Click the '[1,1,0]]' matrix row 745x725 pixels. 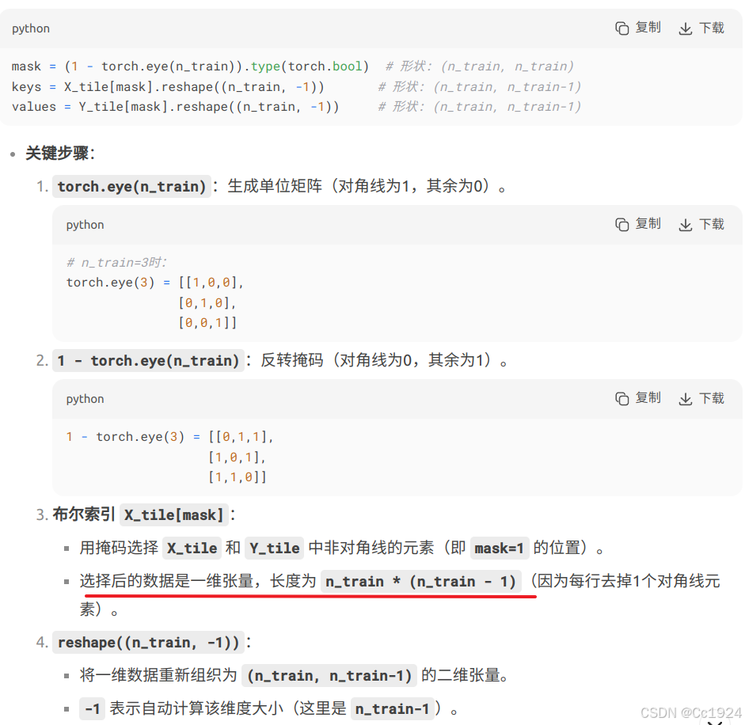click(x=238, y=477)
